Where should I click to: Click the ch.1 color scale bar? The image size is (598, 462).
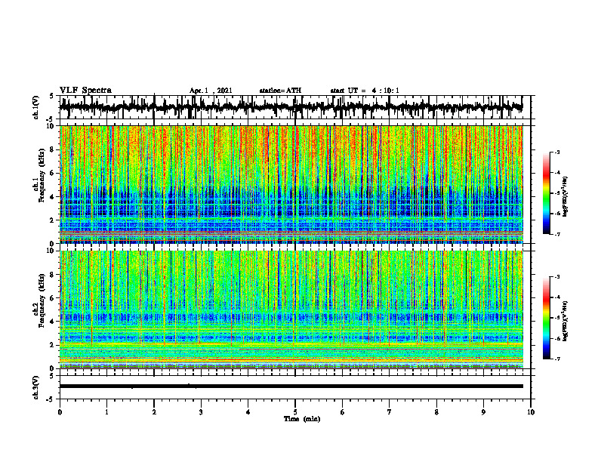tap(546, 193)
